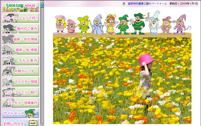
Task: Click the blue sidebar scrollbar thumb
Action: (42, 5)
